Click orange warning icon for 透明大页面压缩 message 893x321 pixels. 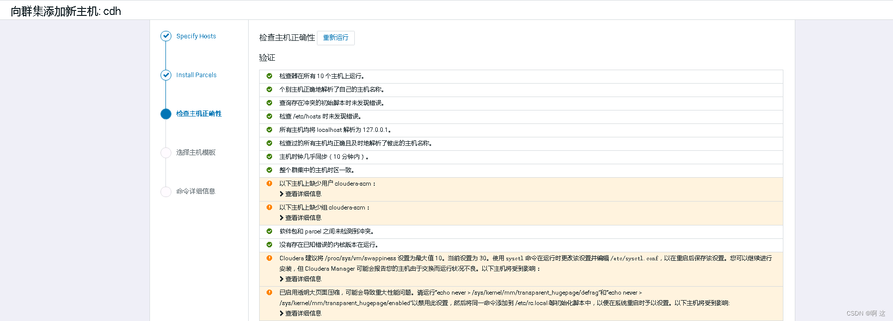(269, 293)
